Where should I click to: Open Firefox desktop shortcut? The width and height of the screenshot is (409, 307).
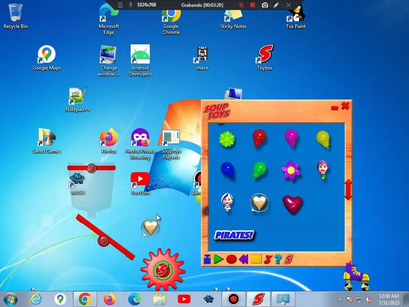pyautogui.click(x=109, y=140)
